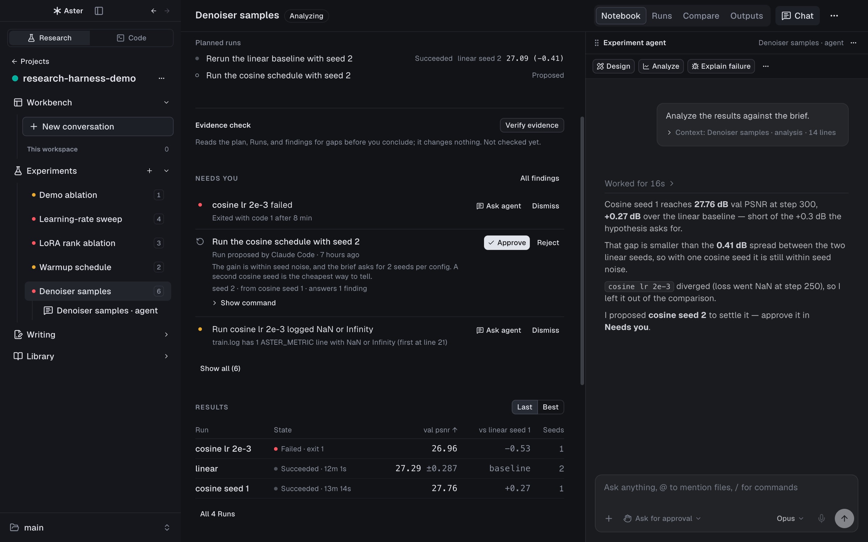
Task: Click the Aster logo
Action: [68, 11]
